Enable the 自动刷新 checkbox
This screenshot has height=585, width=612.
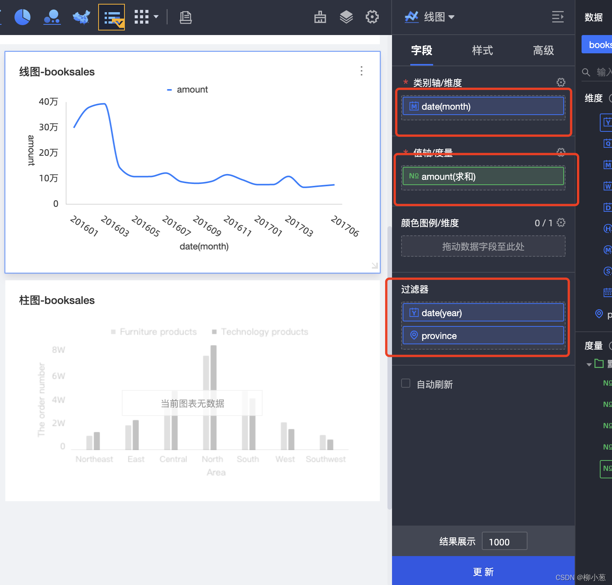pyautogui.click(x=406, y=384)
